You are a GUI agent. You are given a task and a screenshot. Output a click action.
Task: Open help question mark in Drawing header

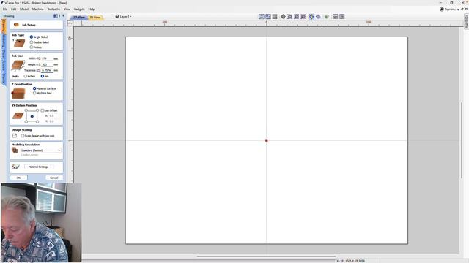click(59, 16)
